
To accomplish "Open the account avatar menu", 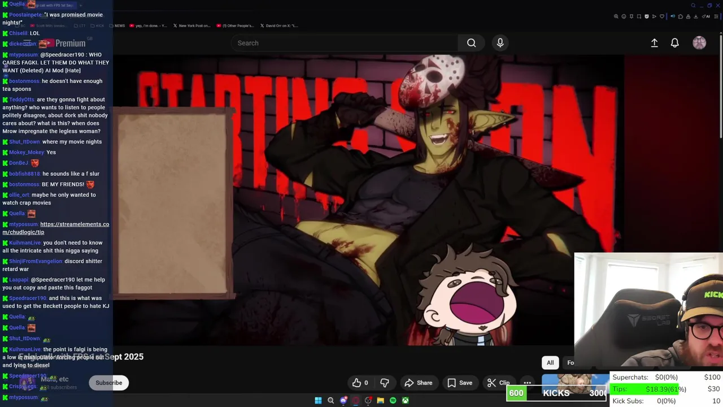I will (x=699, y=43).
